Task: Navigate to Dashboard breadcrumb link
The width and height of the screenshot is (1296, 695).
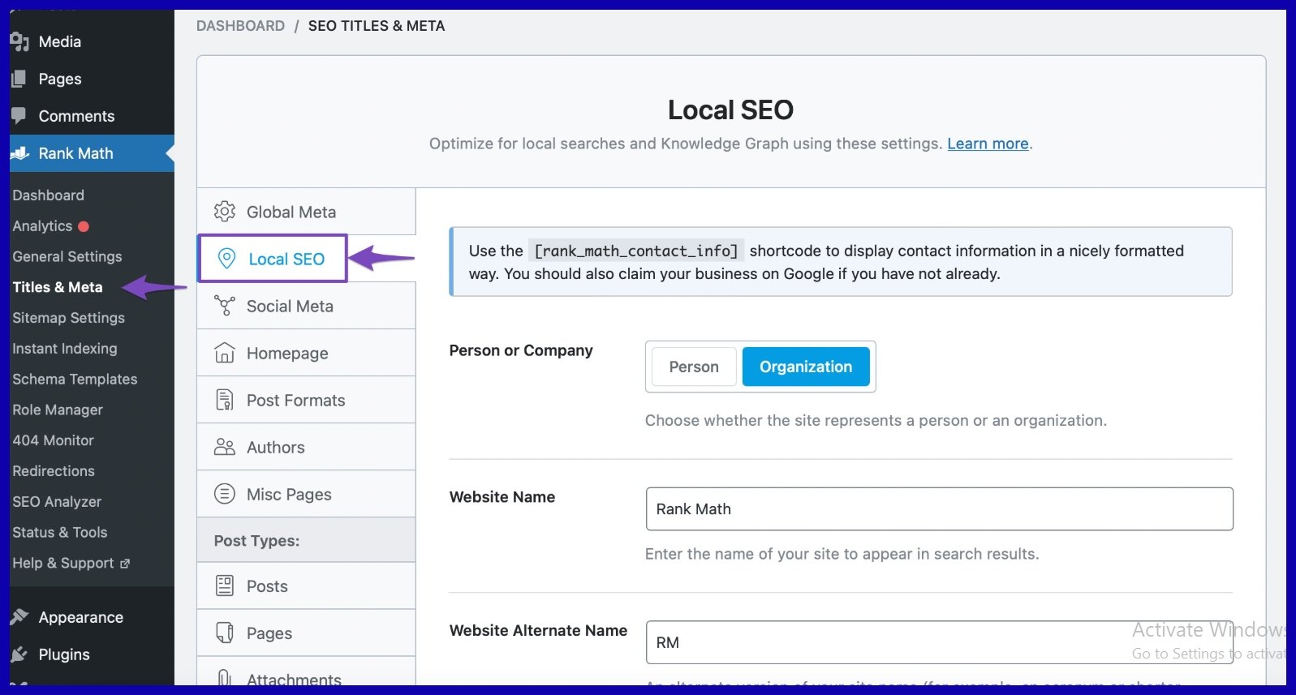Action: pos(240,26)
